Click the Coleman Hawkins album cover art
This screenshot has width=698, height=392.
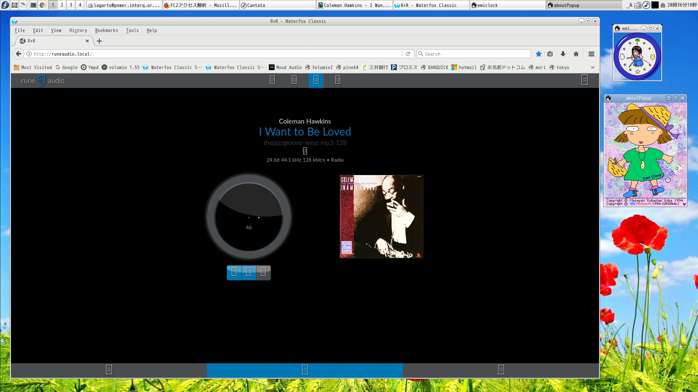coord(381,217)
